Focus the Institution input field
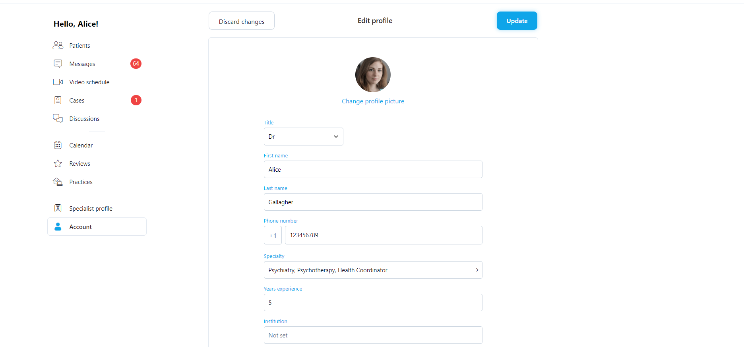 point(373,335)
